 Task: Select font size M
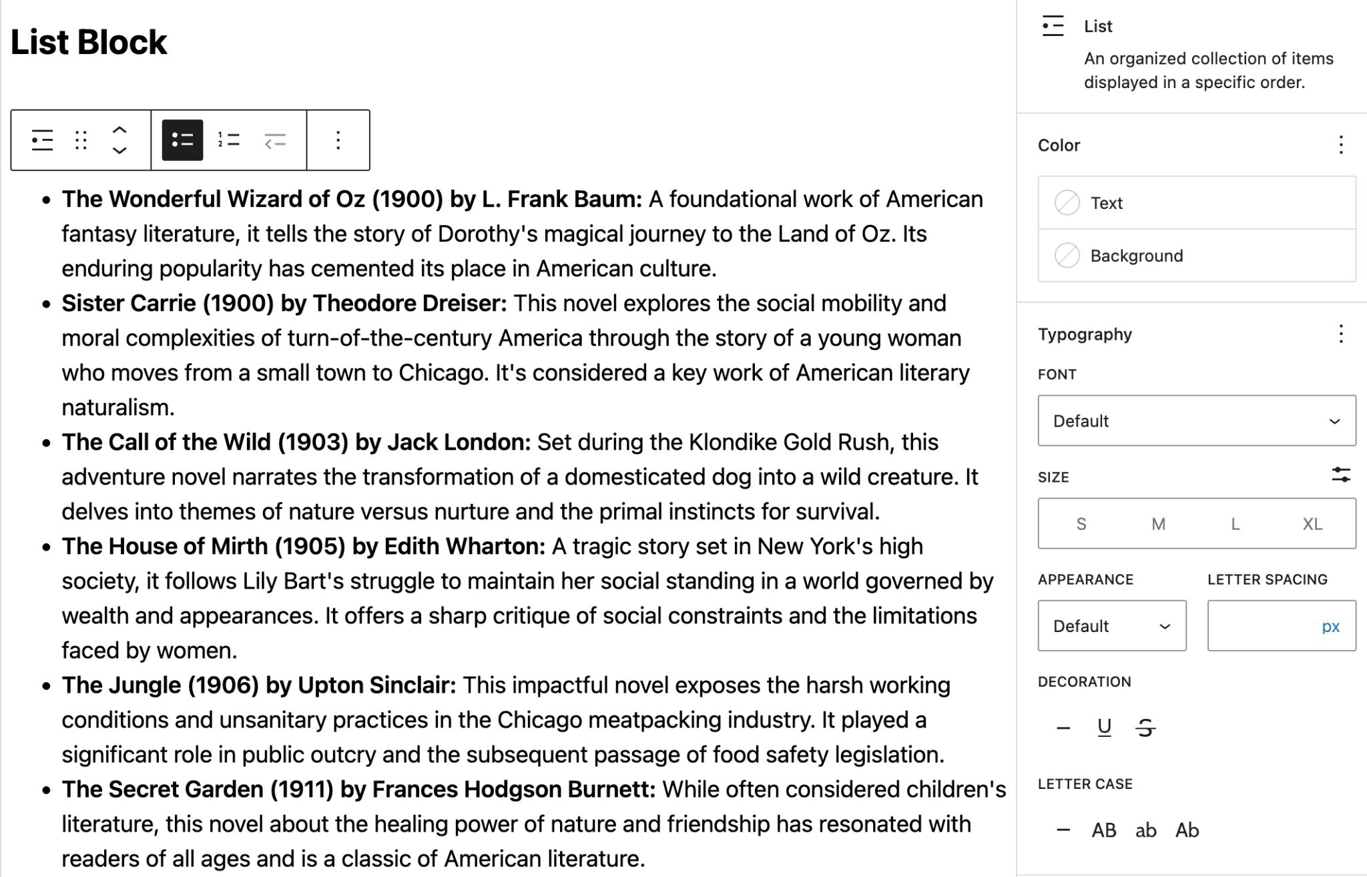point(1158,524)
